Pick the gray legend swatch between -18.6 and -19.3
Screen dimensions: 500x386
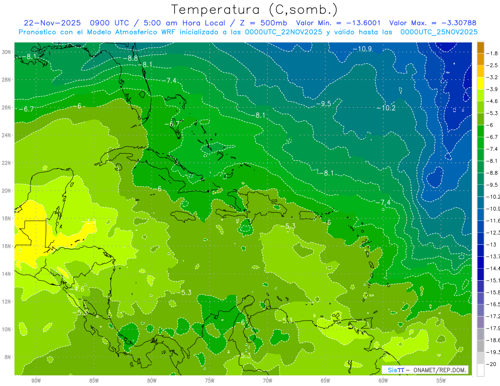[x=480, y=346]
